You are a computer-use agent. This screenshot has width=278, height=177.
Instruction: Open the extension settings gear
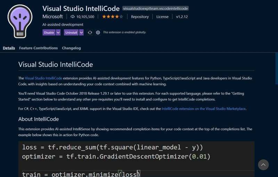[x=98, y=32]
